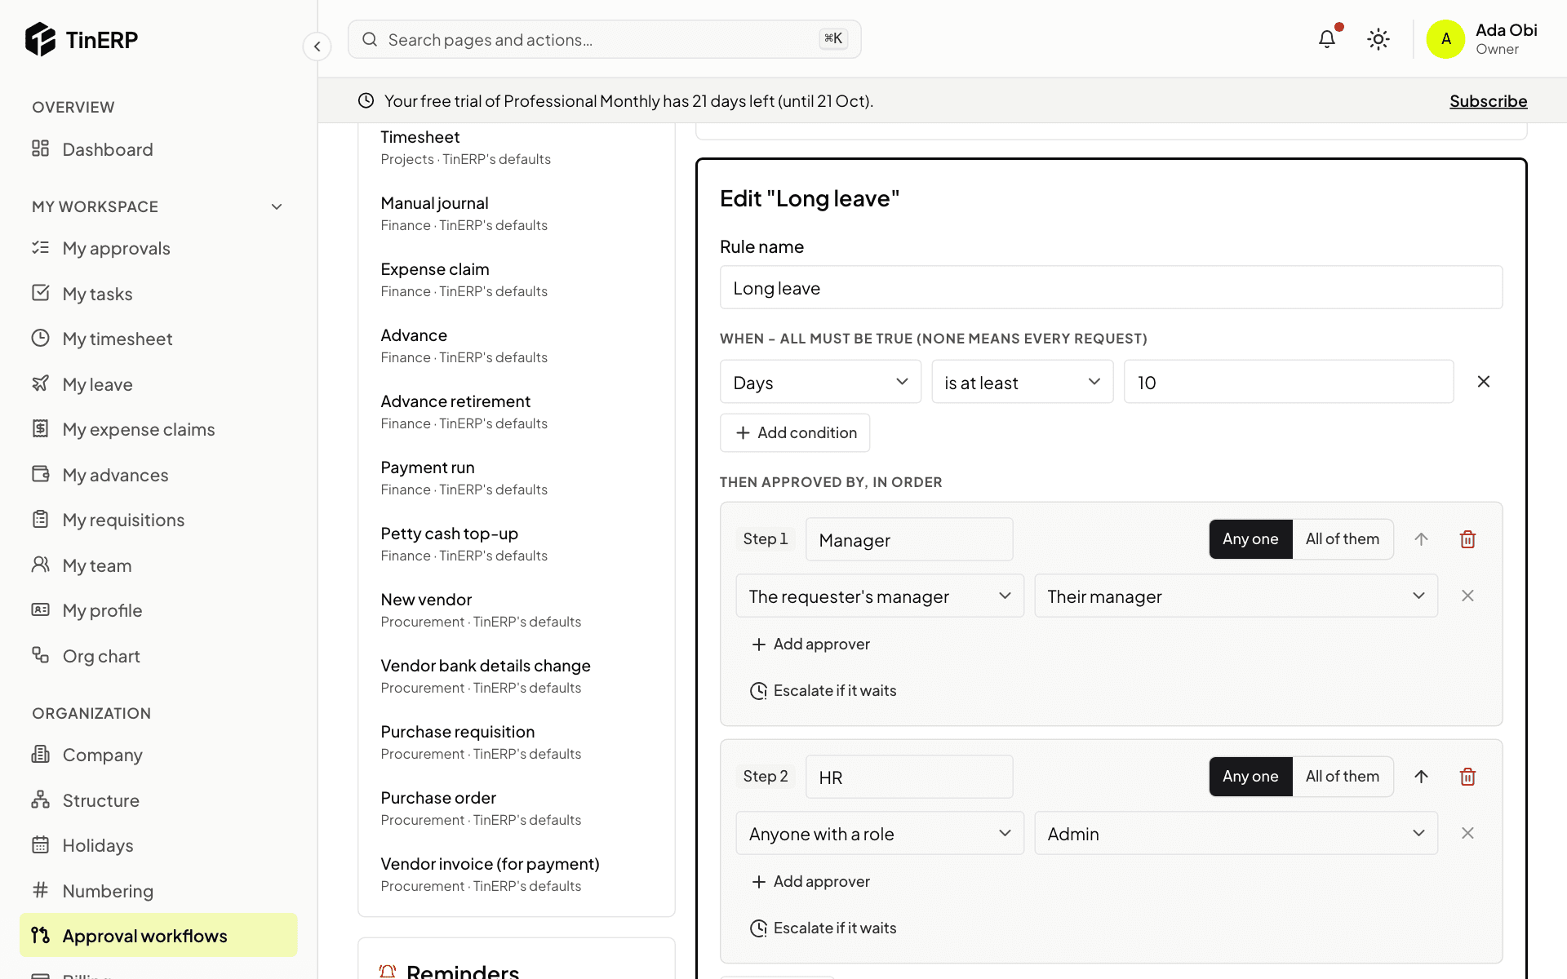Open My timesheet page
1567x979 pixels.
(158, 339)
